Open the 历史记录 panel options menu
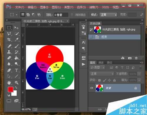This screenshot has width=147, height=115. 142,24
